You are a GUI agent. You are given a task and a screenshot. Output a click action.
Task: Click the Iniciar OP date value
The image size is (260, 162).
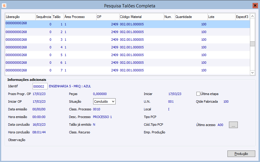39,102
